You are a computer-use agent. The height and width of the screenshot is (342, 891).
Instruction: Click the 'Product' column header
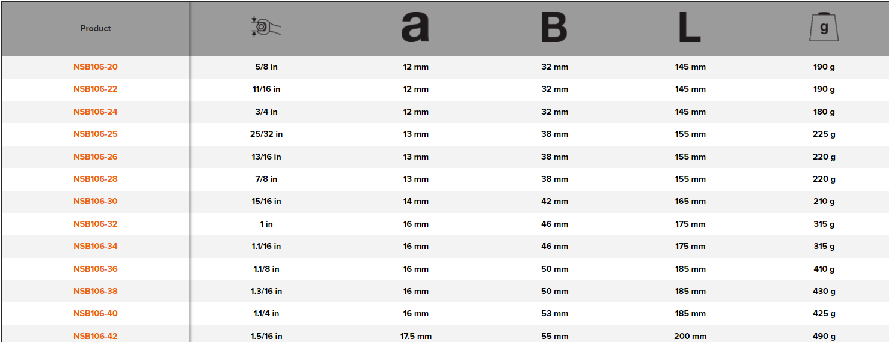coord(96,28)
